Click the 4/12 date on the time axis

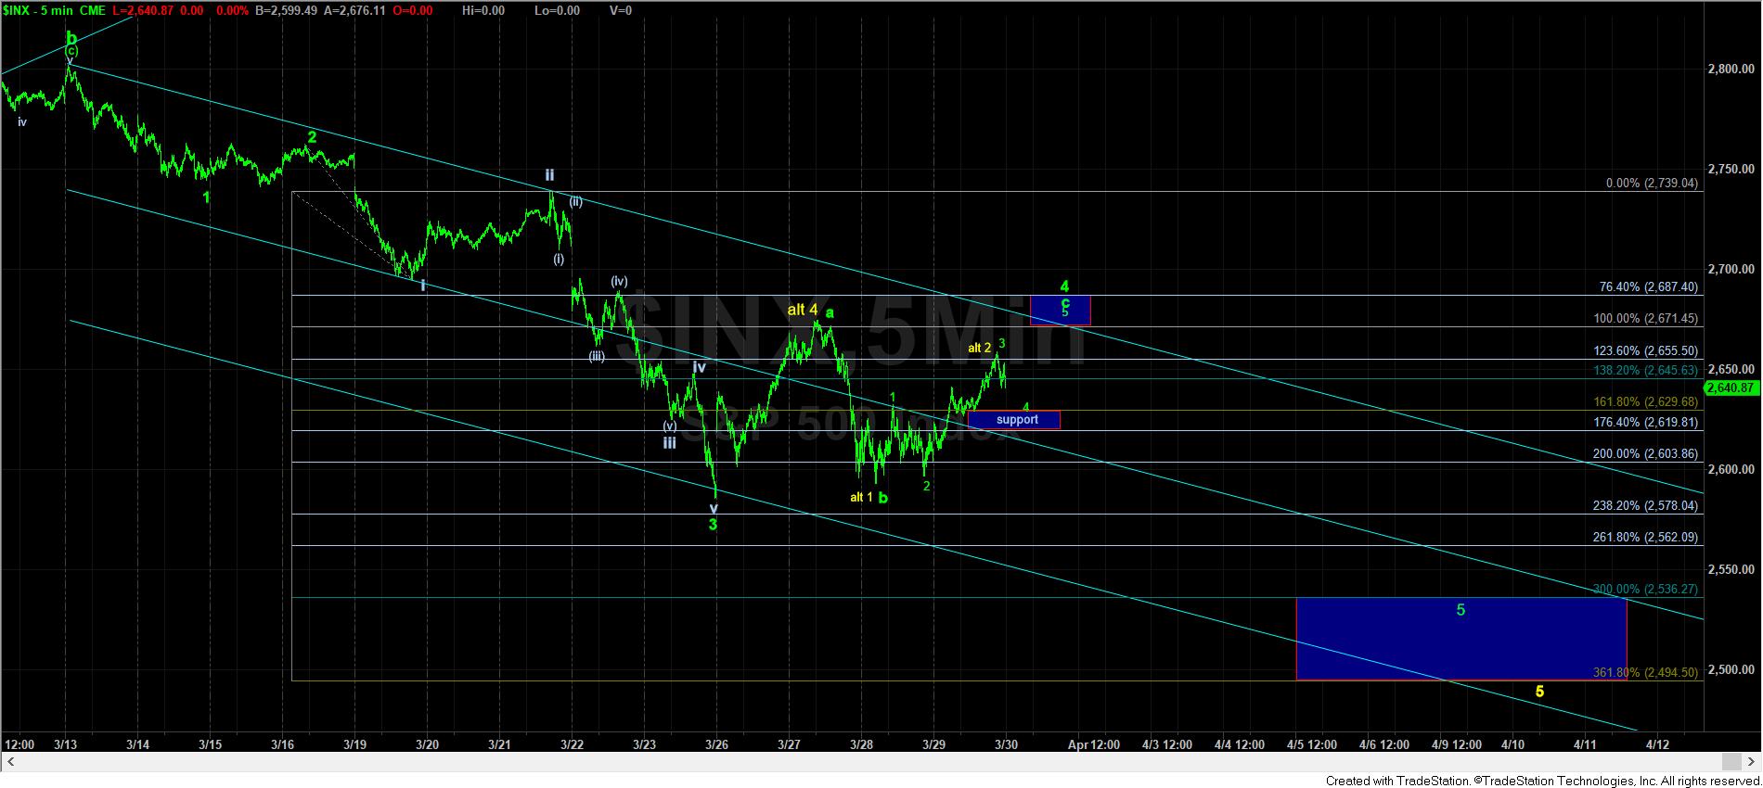coord(1657,744)
